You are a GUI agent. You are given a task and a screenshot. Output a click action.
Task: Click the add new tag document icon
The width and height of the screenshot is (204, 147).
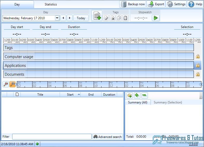[x=97, y=16]
